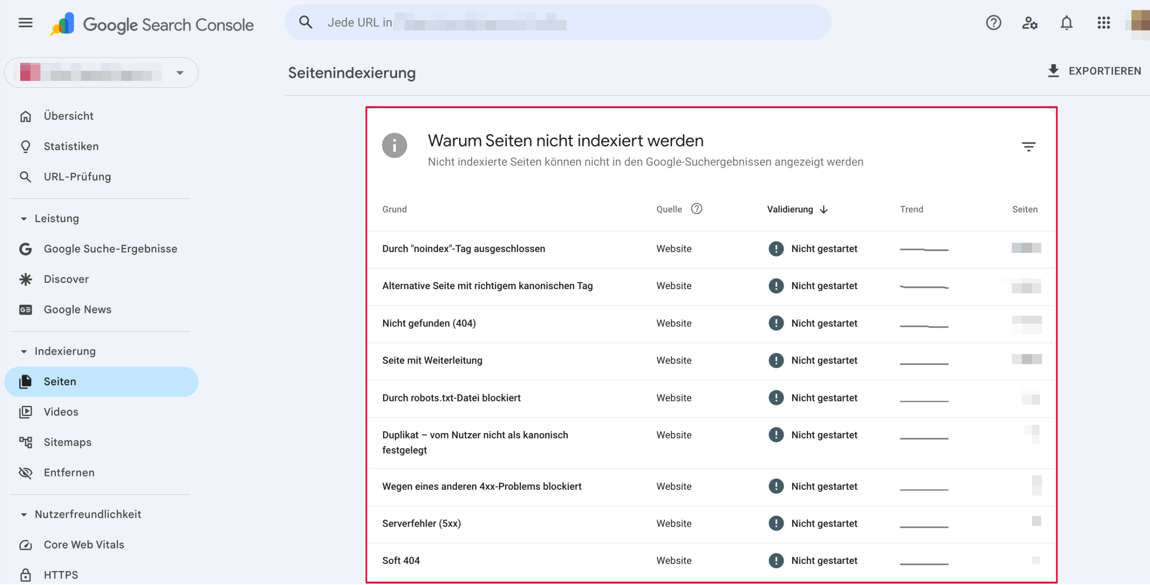Open user and permissions settings
The height and width of the screenshot is (585, 1150).
click(x=1030, y=23)
